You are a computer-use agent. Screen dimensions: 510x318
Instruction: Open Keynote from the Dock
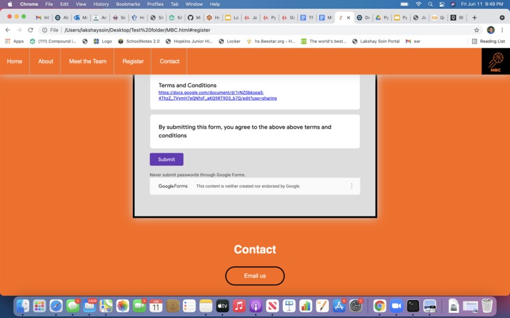click(289, 305)
